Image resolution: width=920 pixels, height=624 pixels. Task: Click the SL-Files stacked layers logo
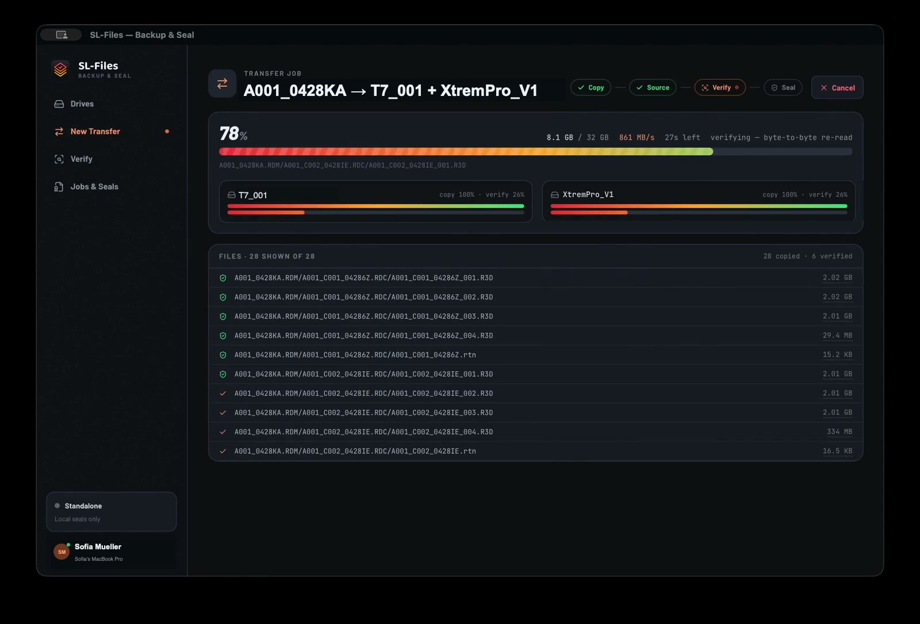[x=60, y=69]
